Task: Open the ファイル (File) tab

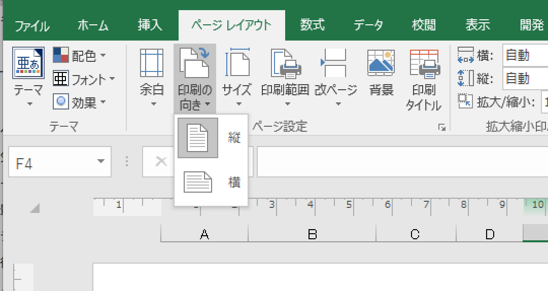Action: pyautogui.click(x=32, y=25)
